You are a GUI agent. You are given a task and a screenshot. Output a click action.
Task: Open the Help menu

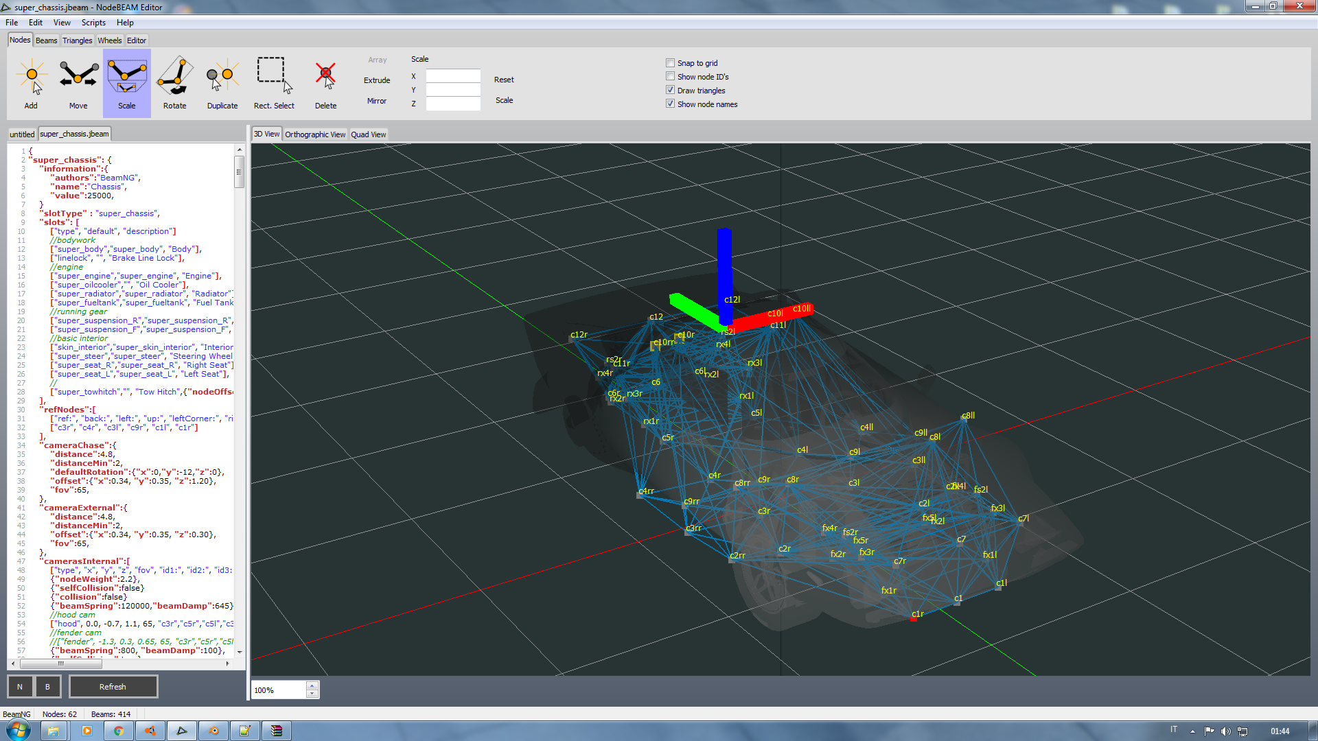(125, 23)
